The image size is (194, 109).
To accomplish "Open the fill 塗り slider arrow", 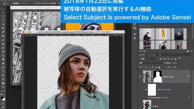I will point(179,67).
